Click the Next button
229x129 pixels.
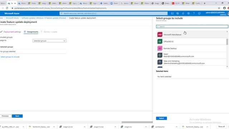pyautogui.click(x=17, y=116)
